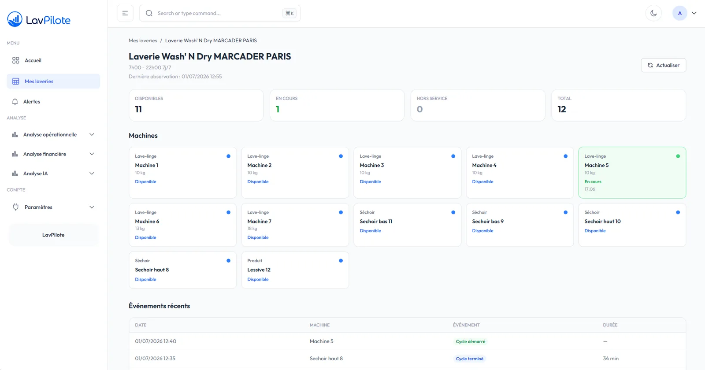Click the En cours stat card
Screen dimensions: 705x370
(337, 105)
